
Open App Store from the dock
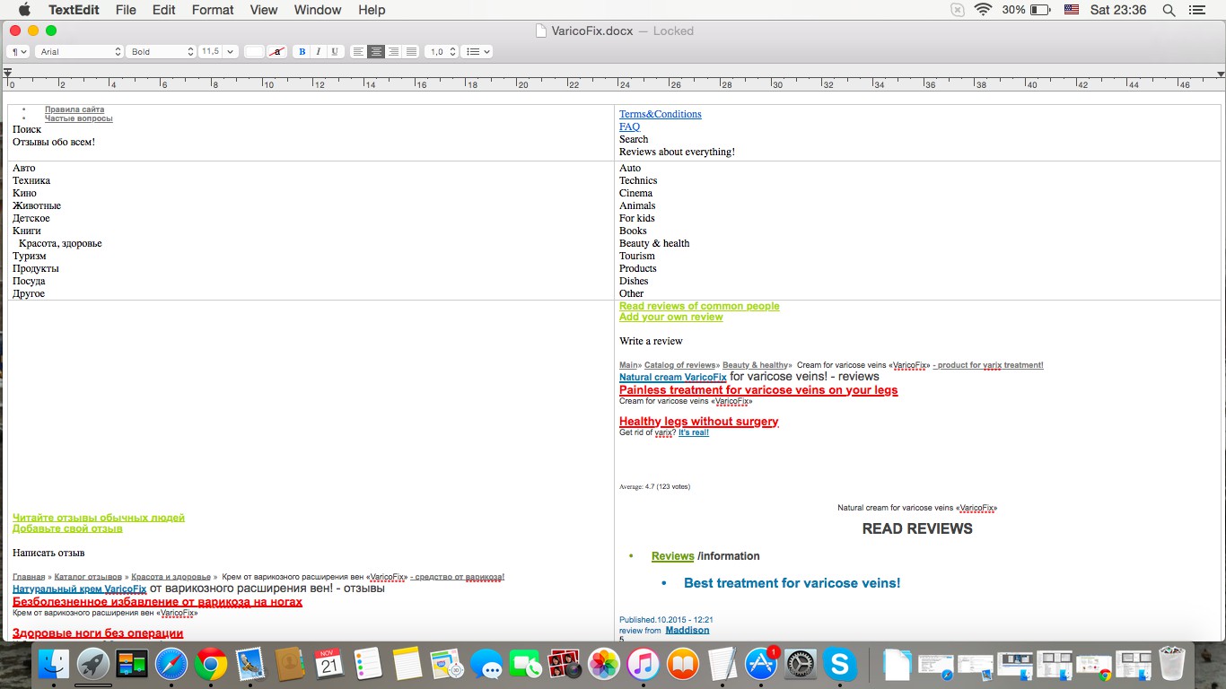[x=761, y=665]
